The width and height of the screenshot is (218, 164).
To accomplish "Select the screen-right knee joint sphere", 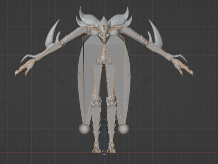I will pyautogui.click(x=112, y=103).
